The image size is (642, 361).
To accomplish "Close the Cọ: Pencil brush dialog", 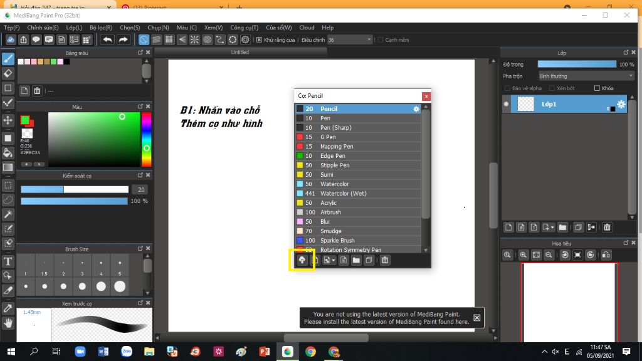I will 426,96.
